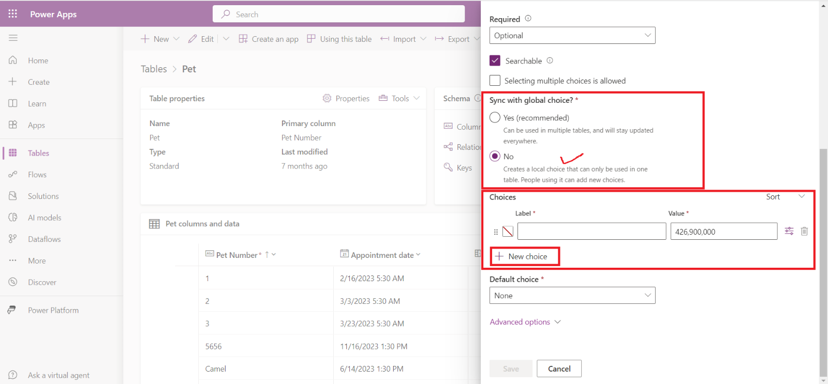Click the hamburger navigation menu icon

[13, 38]
